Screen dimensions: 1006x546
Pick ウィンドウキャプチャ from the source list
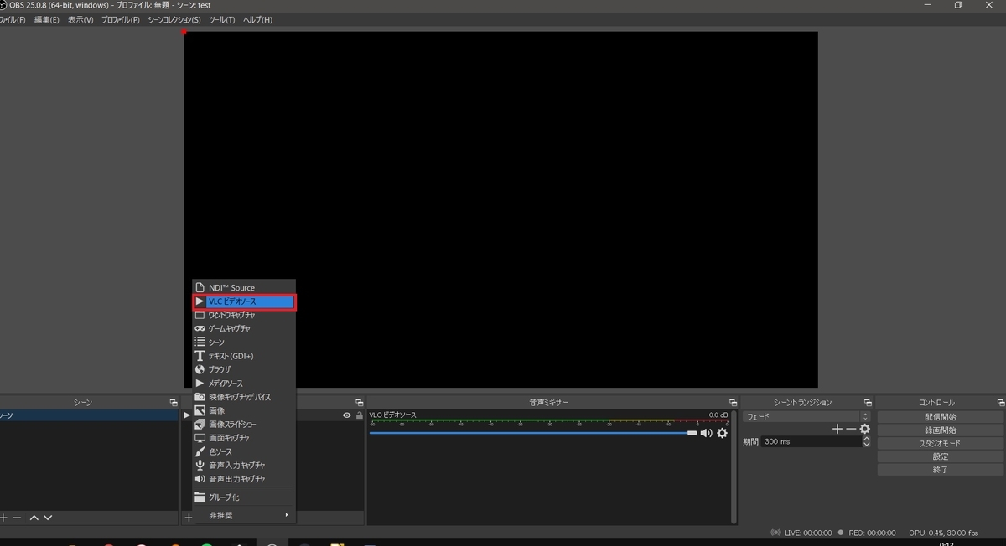coord(244,315)
